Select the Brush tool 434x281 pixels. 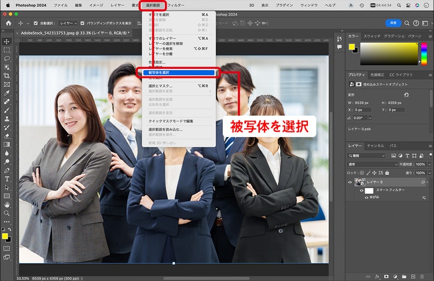[6, 110]
